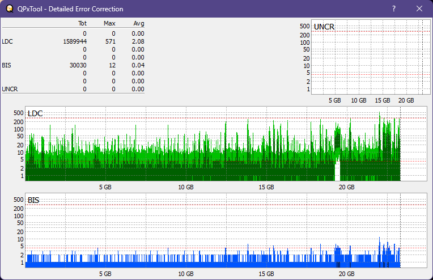Select LDC max value 571
The height and width of the screenshot is (280, 433).
pos(110,41)
